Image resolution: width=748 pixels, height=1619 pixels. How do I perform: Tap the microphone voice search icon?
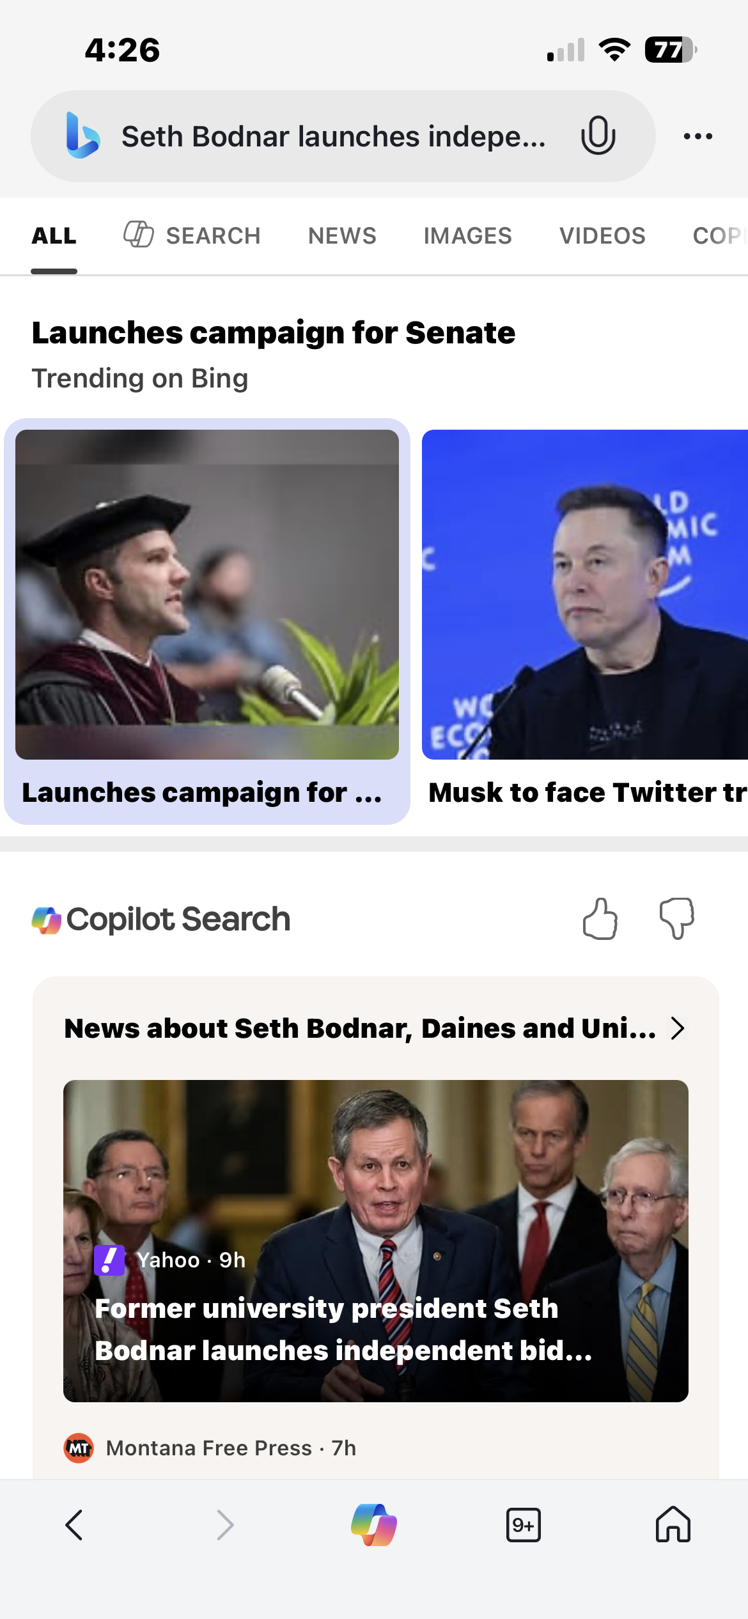click(598, 136)
